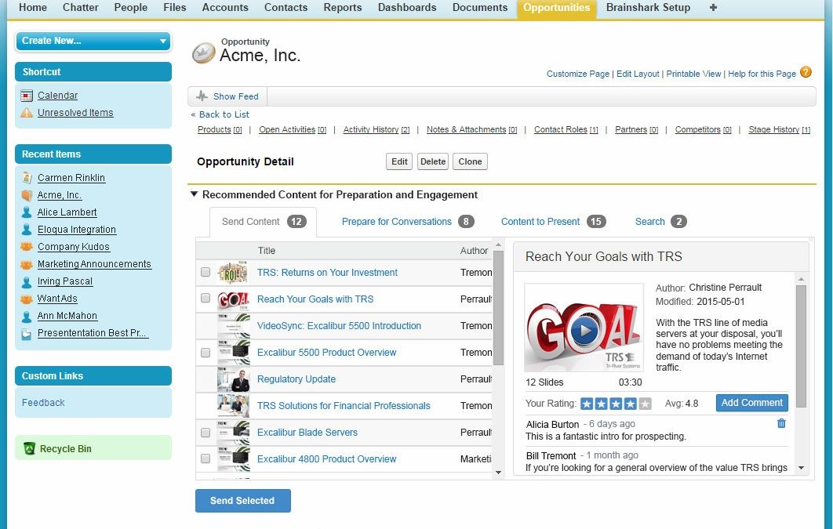The width and height of the screenshot is (833, 529).
Task: Click the content list scroll-up arrow
Action: point(498,245)
